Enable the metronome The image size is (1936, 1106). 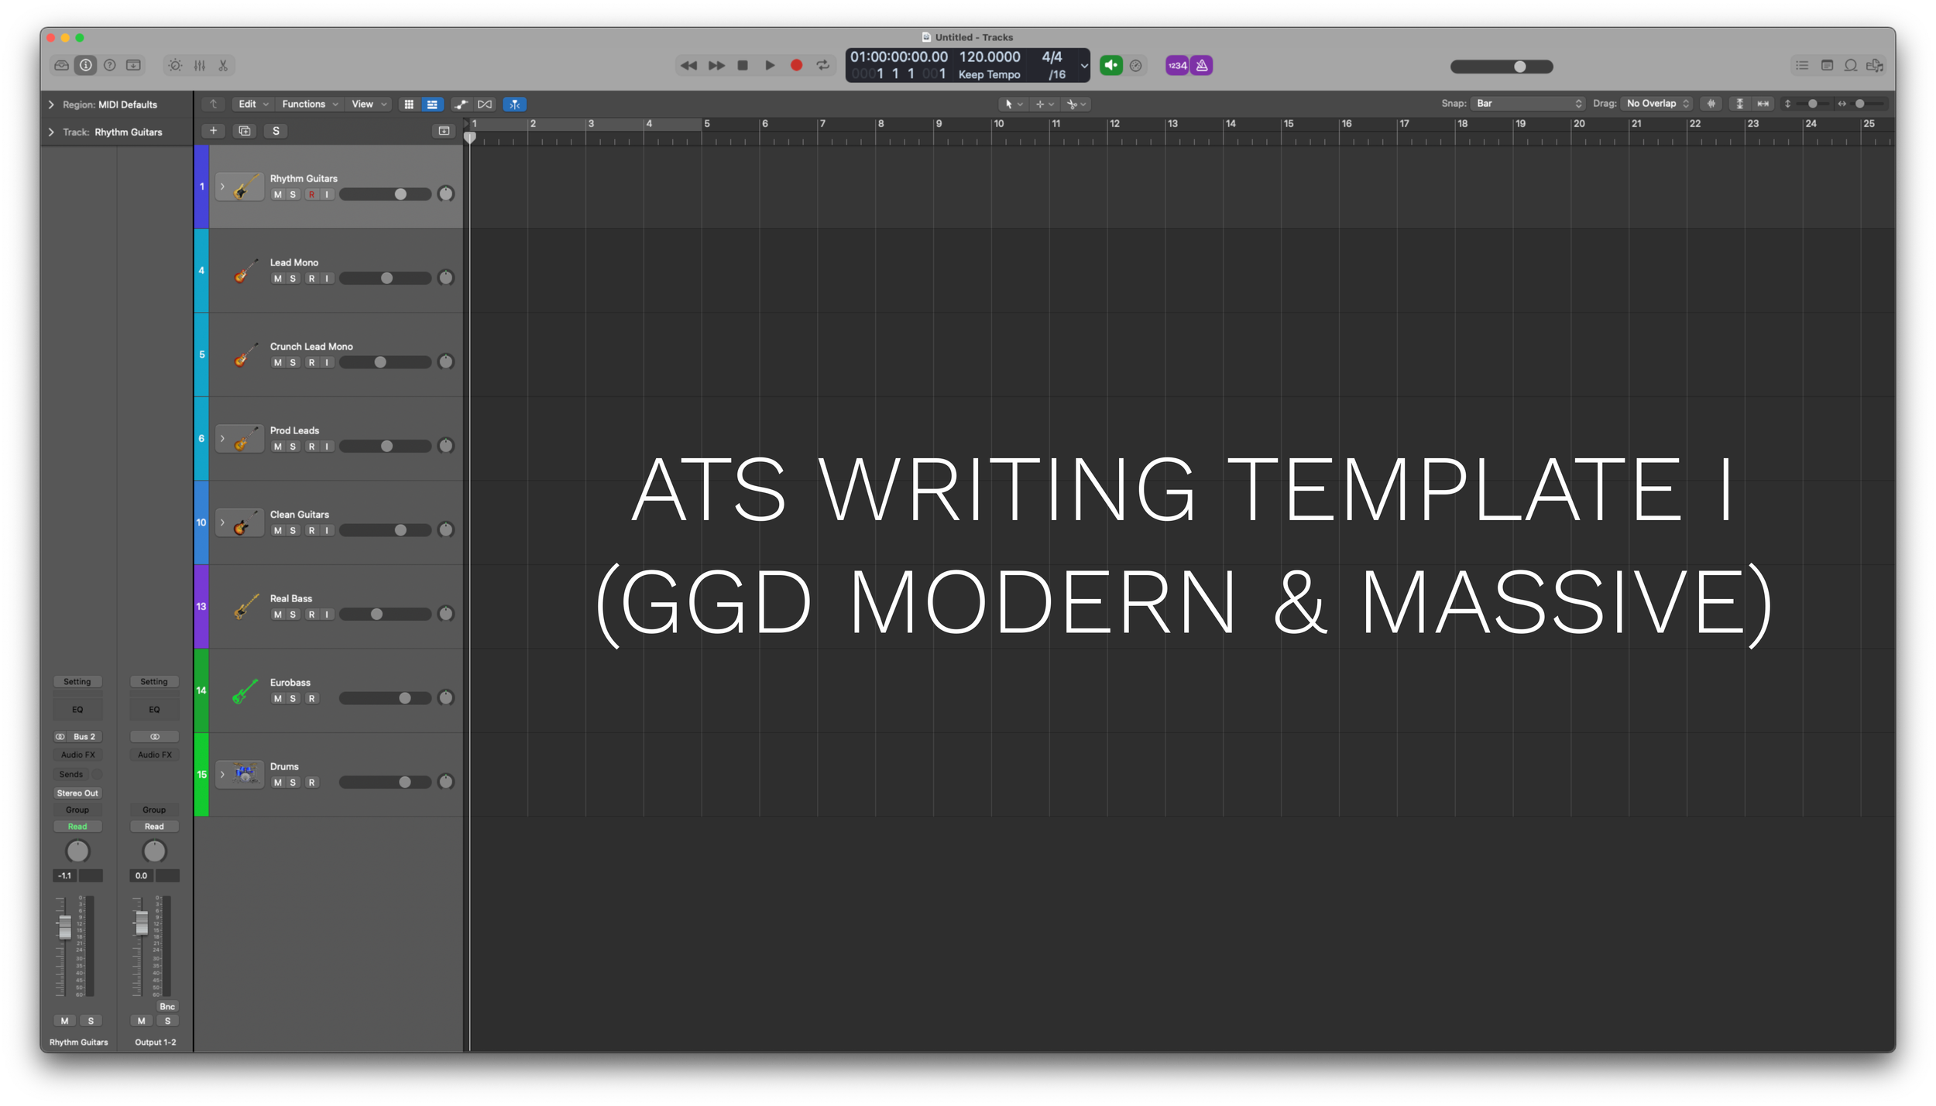(x=1200, y=65)
